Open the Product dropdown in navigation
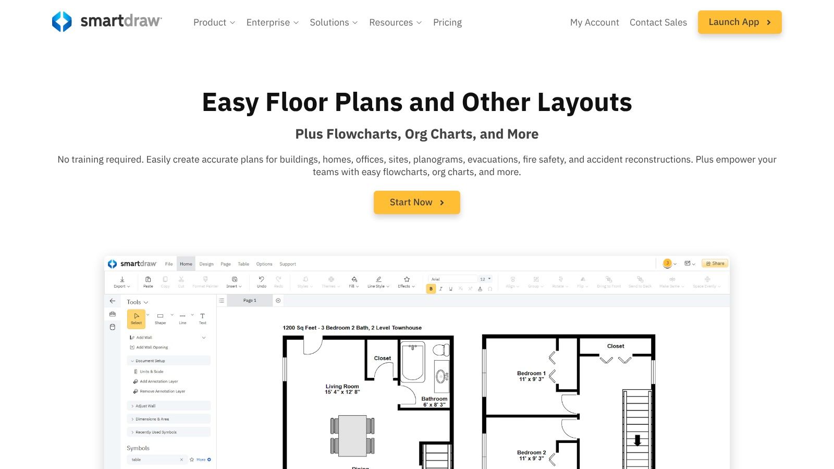 (x=214, y=22)
